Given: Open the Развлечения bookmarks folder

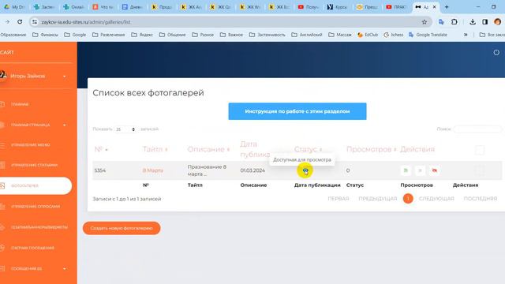Looking at the screenshot, I should click(x=109, y=35).
